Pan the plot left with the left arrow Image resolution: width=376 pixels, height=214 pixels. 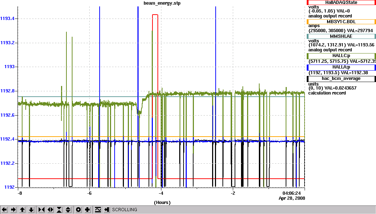(x=4, y=210)
